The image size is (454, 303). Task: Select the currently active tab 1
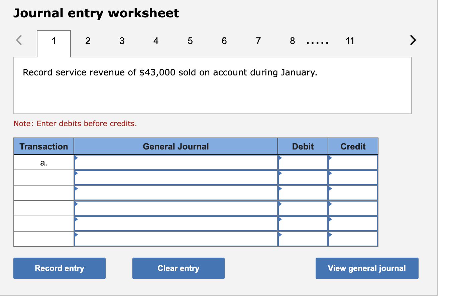[x=54, y=41]
